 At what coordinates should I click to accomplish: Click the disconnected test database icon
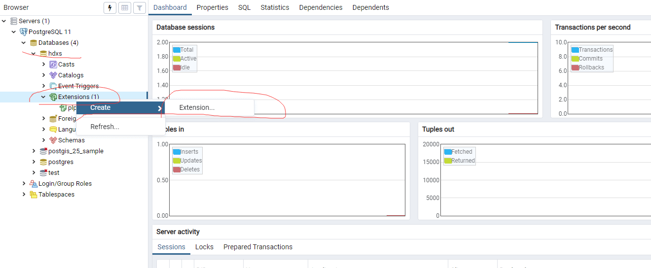(x=43, y=173)
